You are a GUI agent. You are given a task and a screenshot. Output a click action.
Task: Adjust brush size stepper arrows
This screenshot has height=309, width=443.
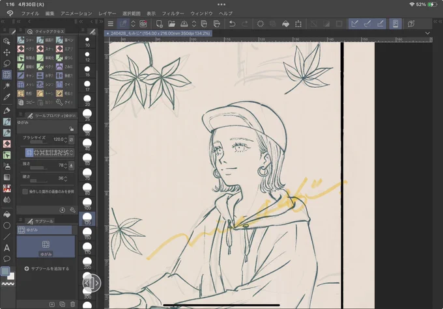66,140
